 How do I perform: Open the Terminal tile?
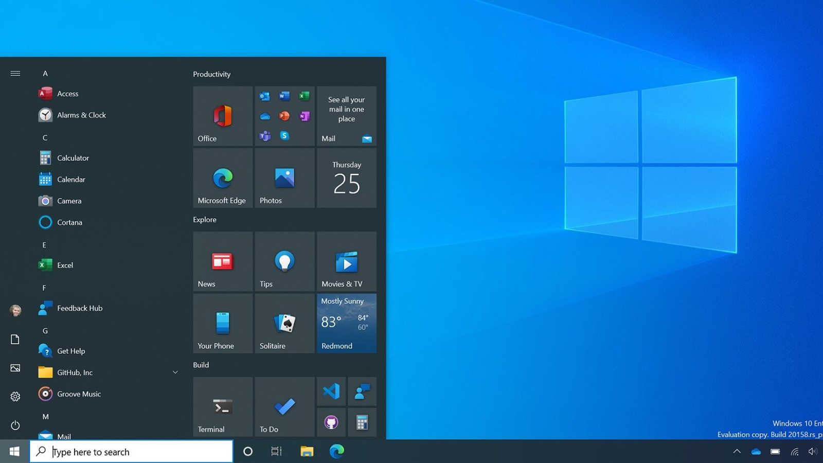pyautogui.click(x=223, y=407)
